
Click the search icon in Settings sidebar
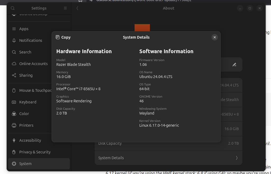point(13,8)
